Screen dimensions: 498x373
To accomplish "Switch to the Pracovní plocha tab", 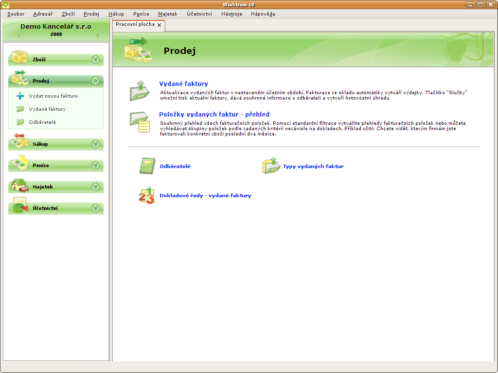I will [x=135, y=24].
